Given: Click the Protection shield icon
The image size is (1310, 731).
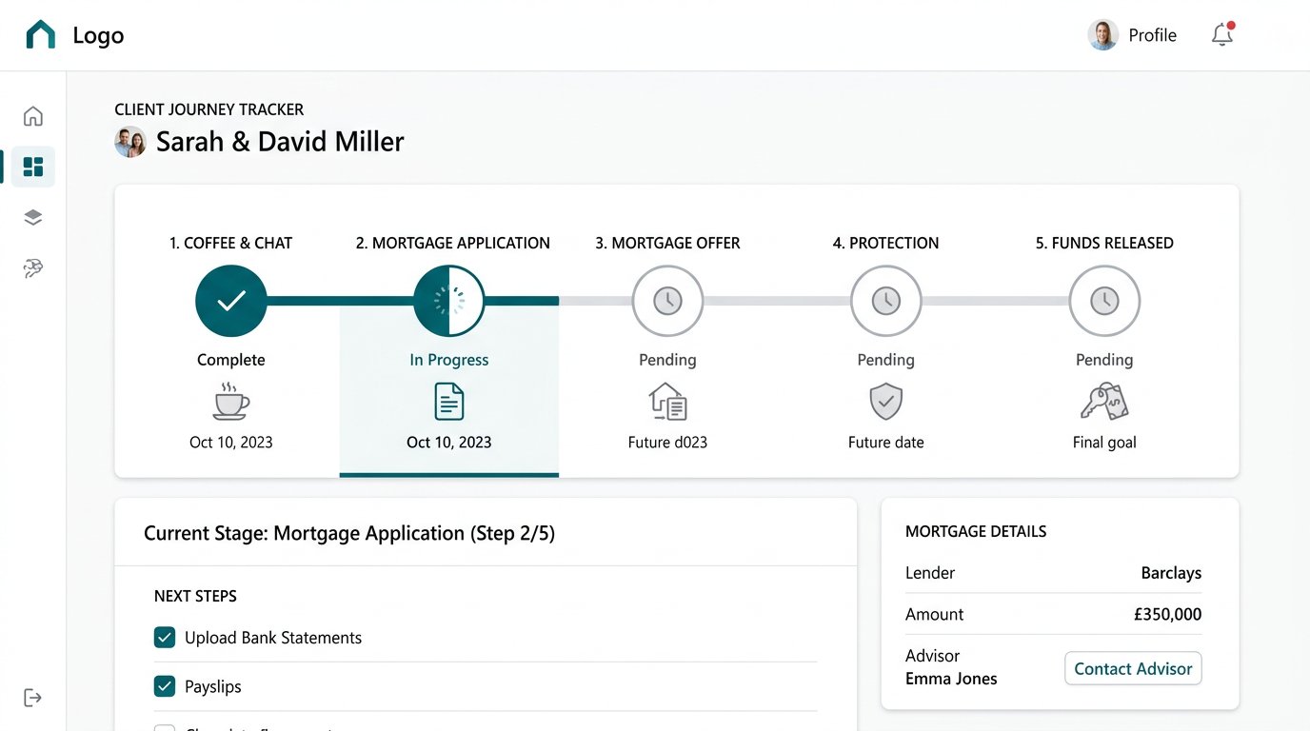Looking at the screenshot, I should (x=885, y=401).
